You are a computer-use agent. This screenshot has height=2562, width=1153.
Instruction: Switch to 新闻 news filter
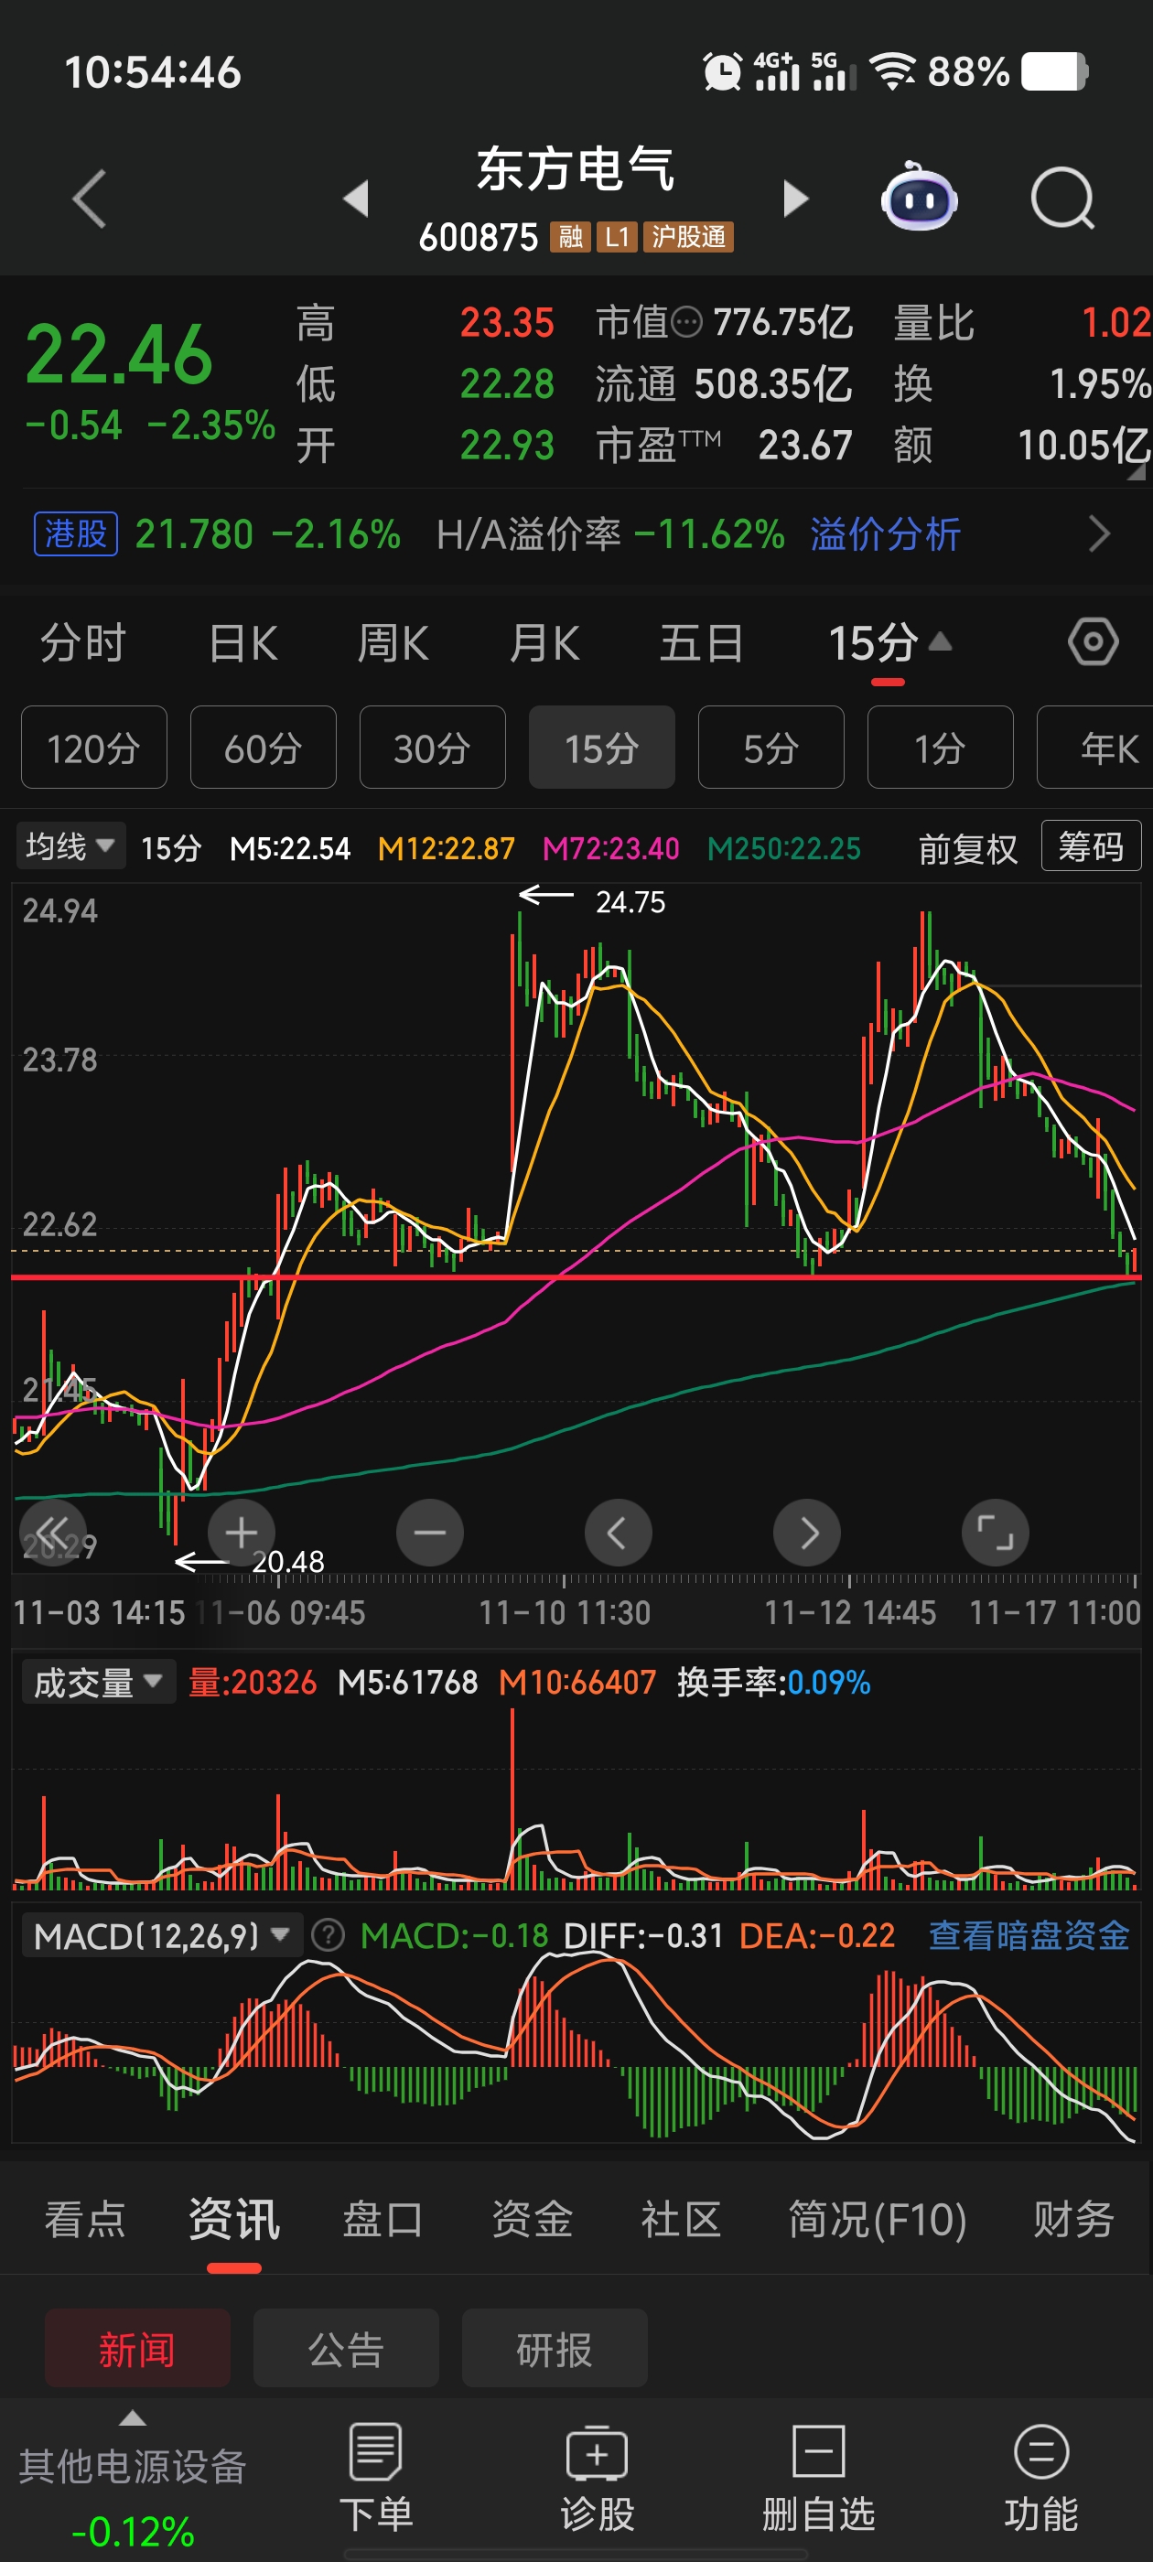click(x=137, y=2348)
